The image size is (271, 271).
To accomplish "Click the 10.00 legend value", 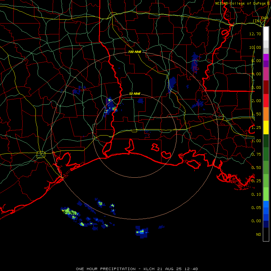I will point(255,47).
